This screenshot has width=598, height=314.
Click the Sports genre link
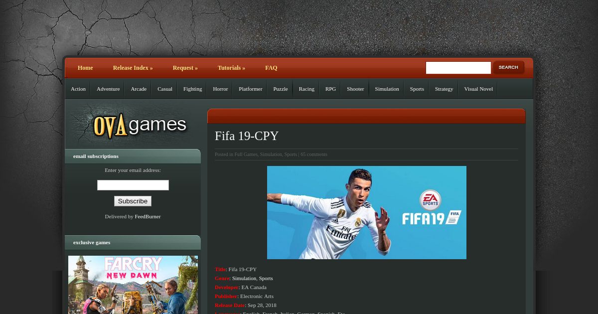(x=266, y=278)
